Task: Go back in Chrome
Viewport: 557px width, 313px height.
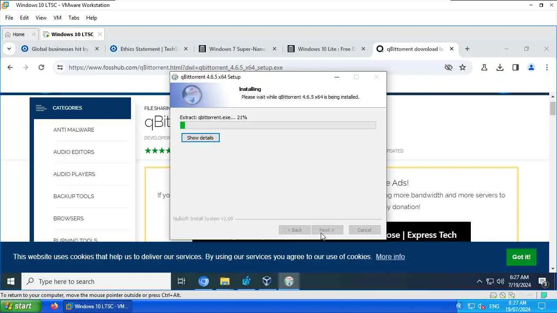Action: click(10, 67)
